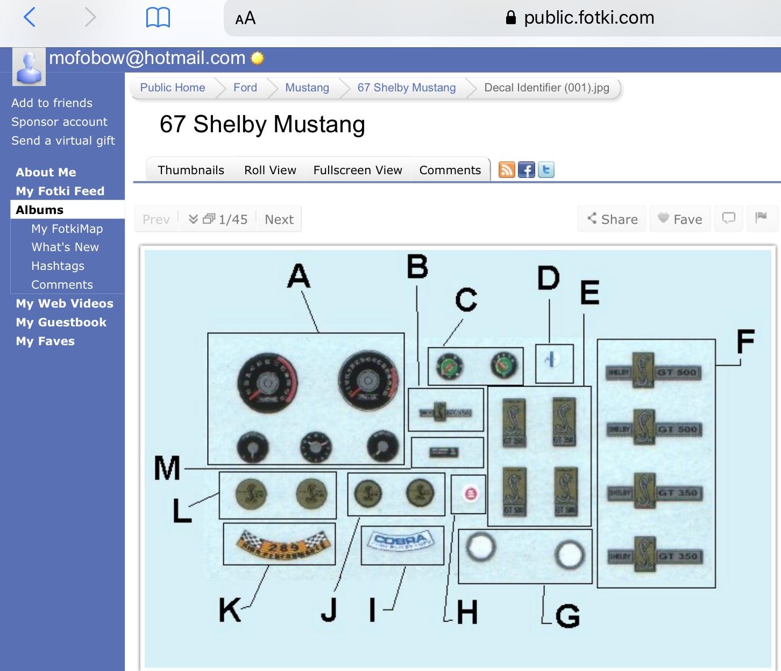Share album via Twitter icon
This screenshot has width=781, height=671.
tap(546, 170)
